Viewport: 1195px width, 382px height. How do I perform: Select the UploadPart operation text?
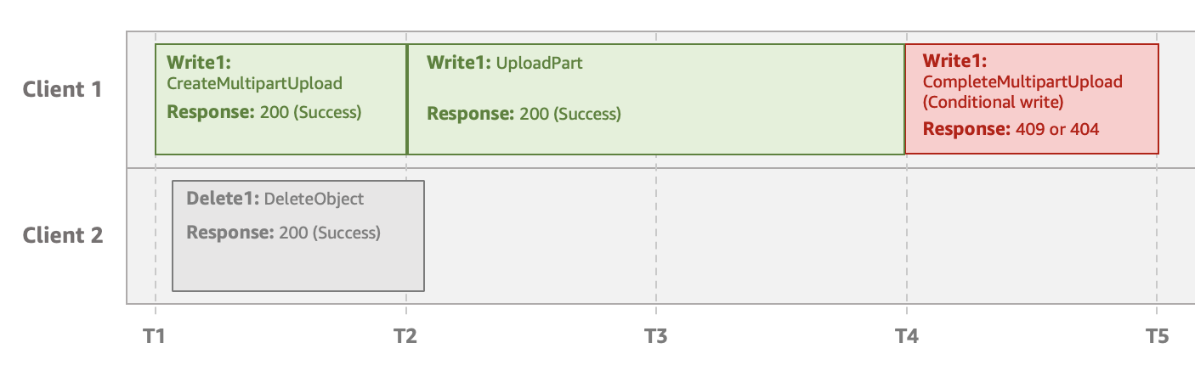[540, 63]
